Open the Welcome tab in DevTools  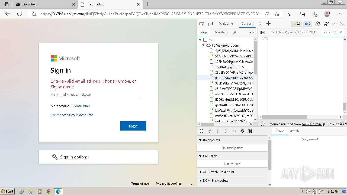click(x=226, y=24)
